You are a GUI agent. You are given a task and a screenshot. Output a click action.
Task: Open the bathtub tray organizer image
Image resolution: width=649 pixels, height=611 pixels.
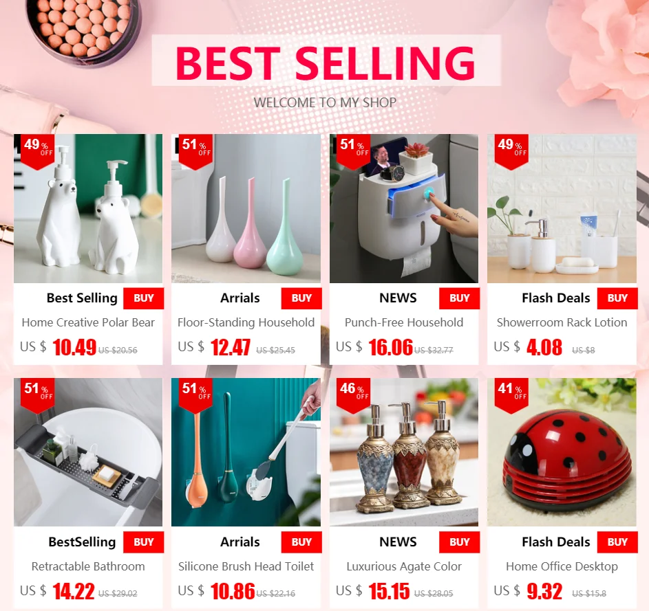(x=88, y=452)
